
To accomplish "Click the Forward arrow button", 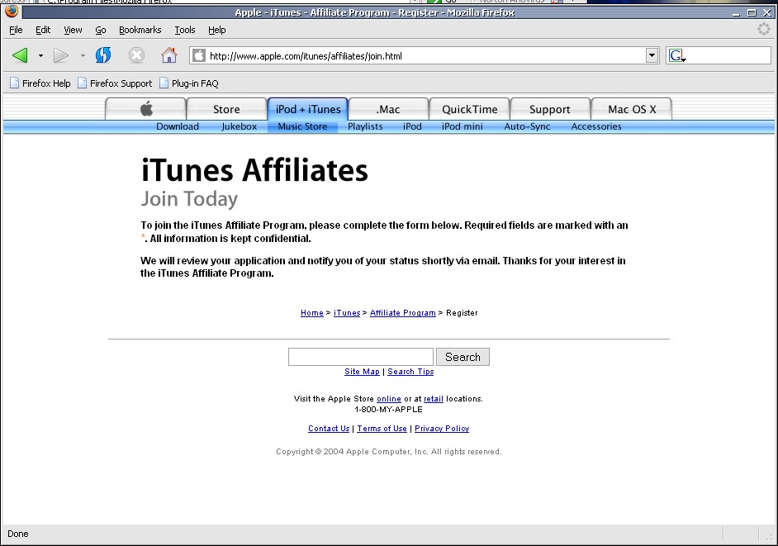I will pyautogui.click(x=61, y=55).
